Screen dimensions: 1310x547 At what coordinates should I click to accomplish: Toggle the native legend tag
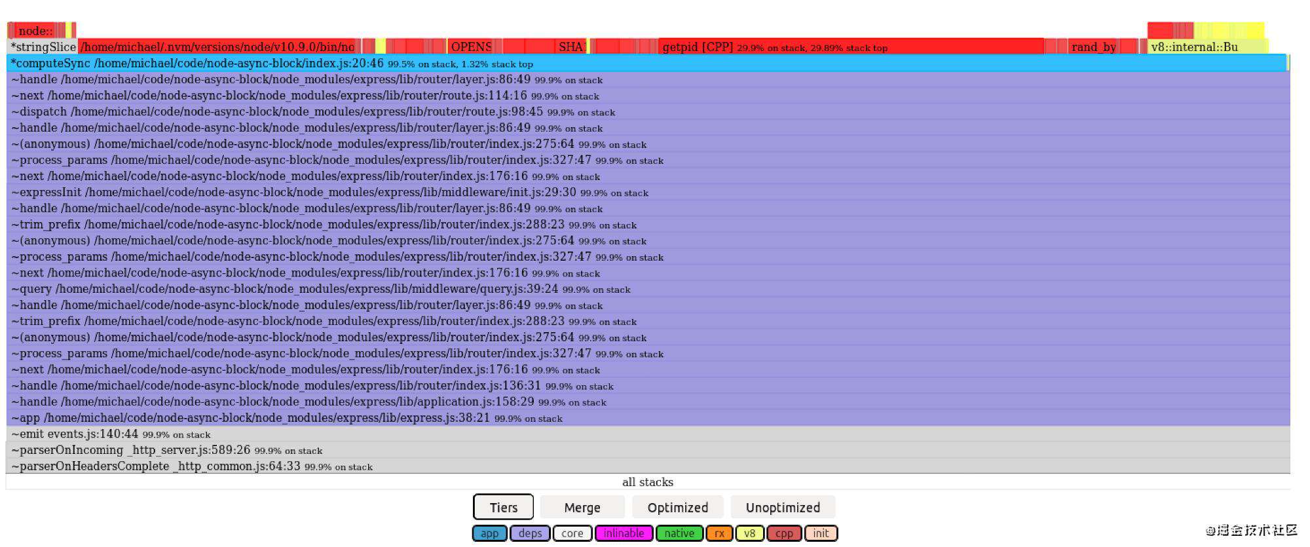(679, 533)
